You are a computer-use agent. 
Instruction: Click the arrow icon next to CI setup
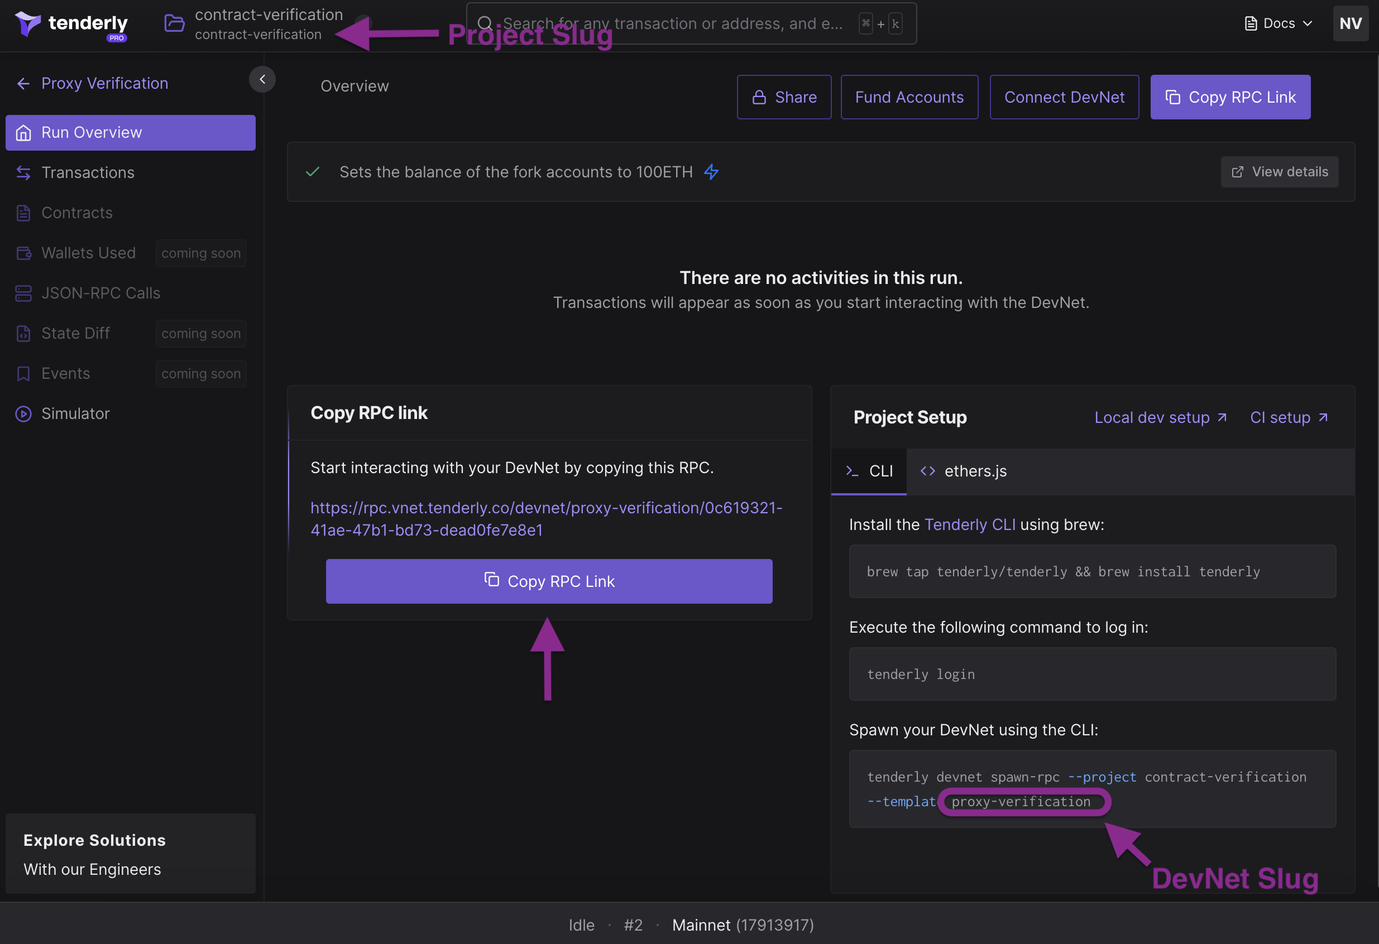(1323, 417)
